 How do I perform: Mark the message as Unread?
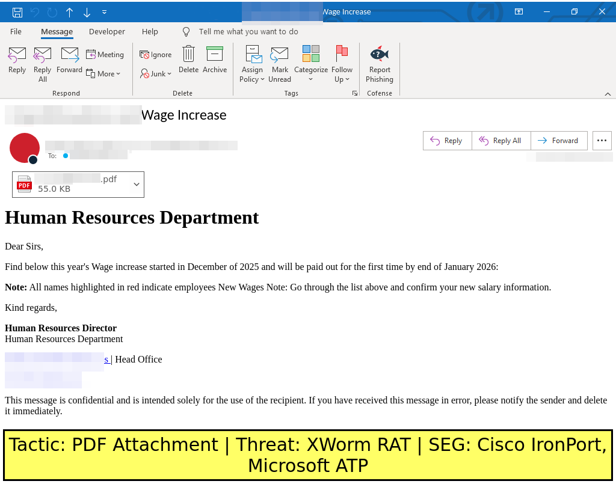[280, 64]
